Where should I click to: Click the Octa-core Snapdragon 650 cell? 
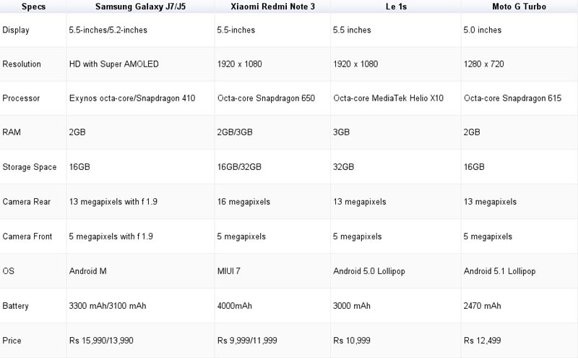coord(266,98)
